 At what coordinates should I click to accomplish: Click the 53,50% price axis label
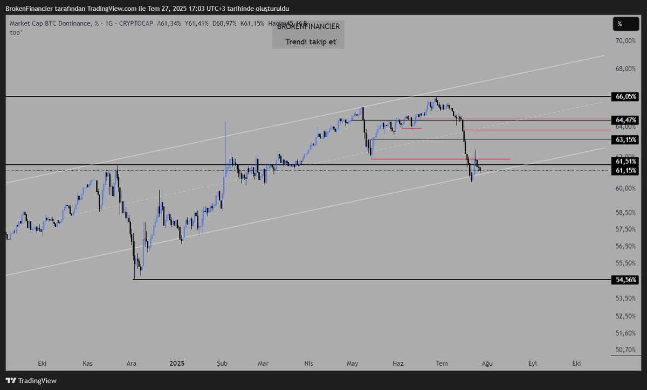point(625,298)
